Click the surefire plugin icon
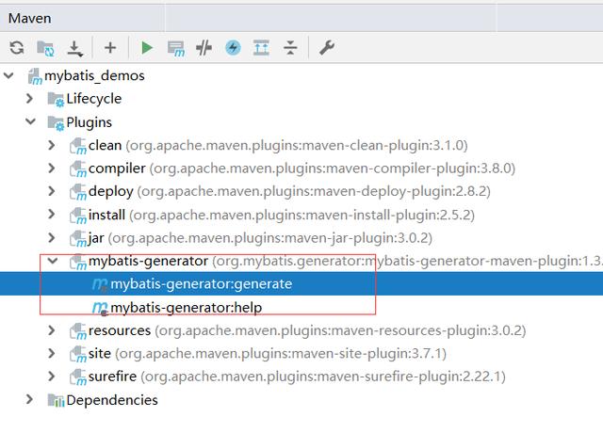 78,377
